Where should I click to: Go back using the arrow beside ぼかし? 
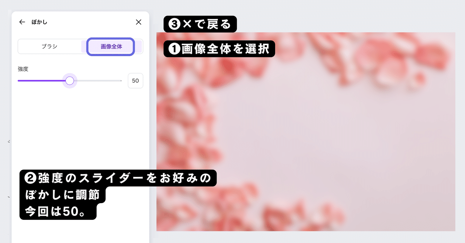[22, 22]
